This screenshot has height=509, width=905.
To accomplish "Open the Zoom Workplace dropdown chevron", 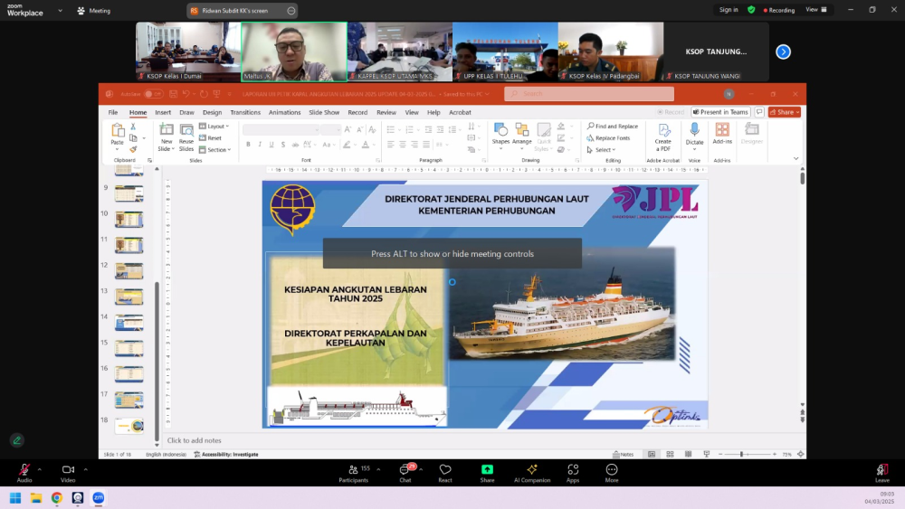I will point(60,10).
